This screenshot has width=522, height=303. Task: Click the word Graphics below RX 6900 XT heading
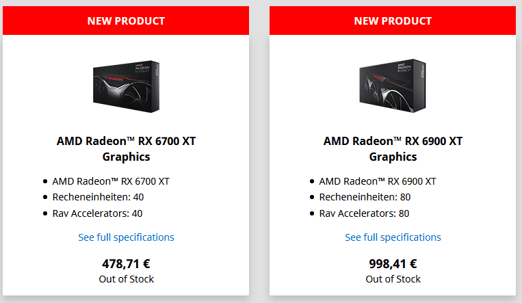[393, 157]
